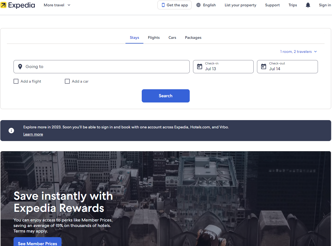Click See Member Prices button
This screenshot has width=332, height=246.
click(x=38, y=242)
